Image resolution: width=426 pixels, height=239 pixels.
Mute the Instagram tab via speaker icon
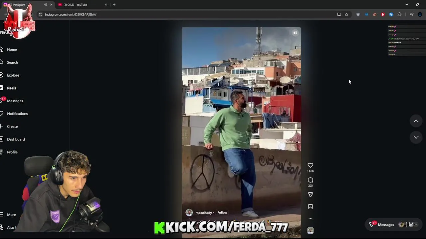(46, 5)
